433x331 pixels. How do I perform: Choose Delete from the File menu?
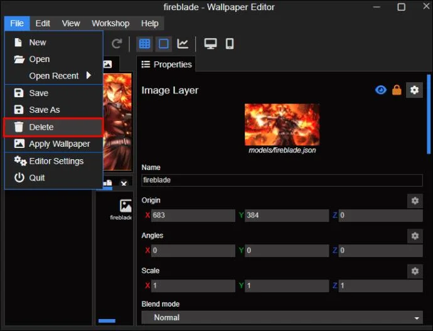53,127
